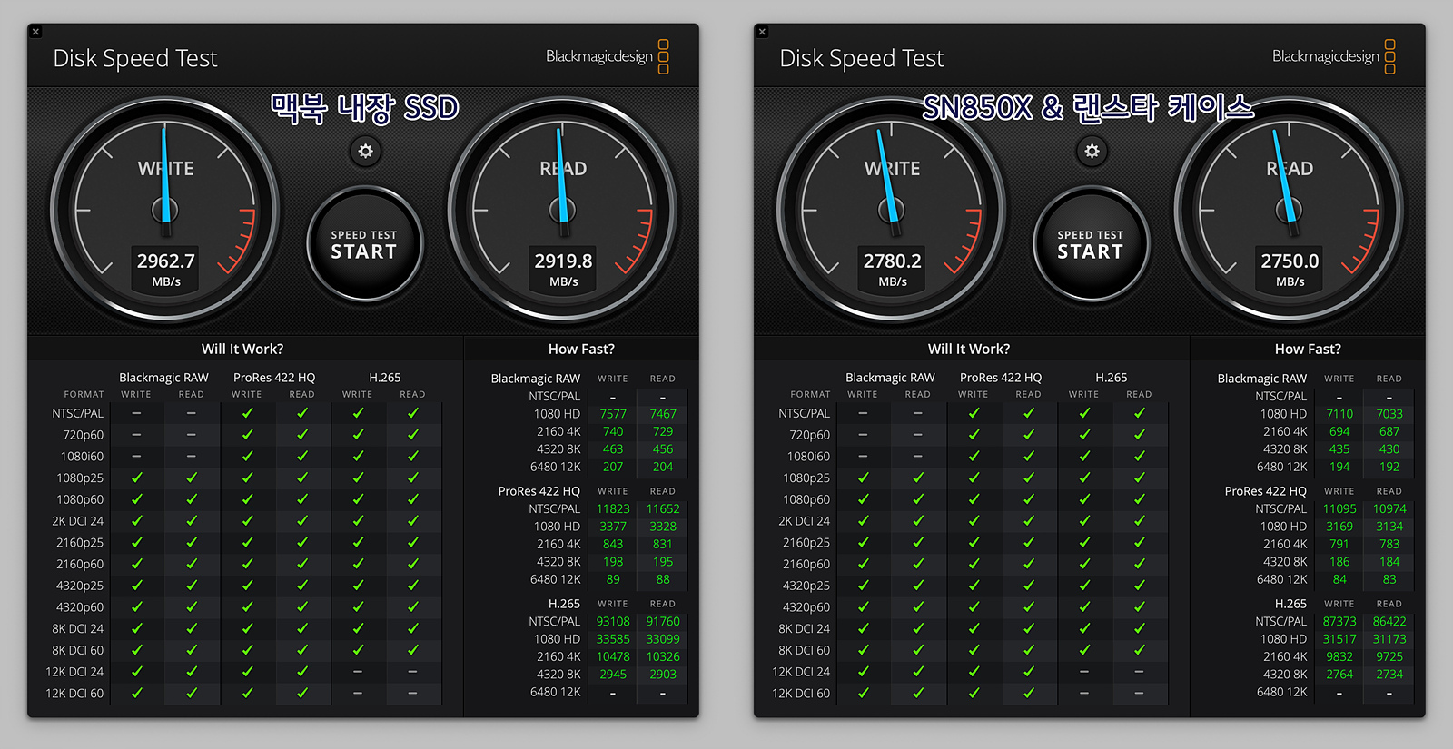Click value 87373 in right H.265 section
The width and height of the screenshot is (1453, 749).
pos(1339,622)
